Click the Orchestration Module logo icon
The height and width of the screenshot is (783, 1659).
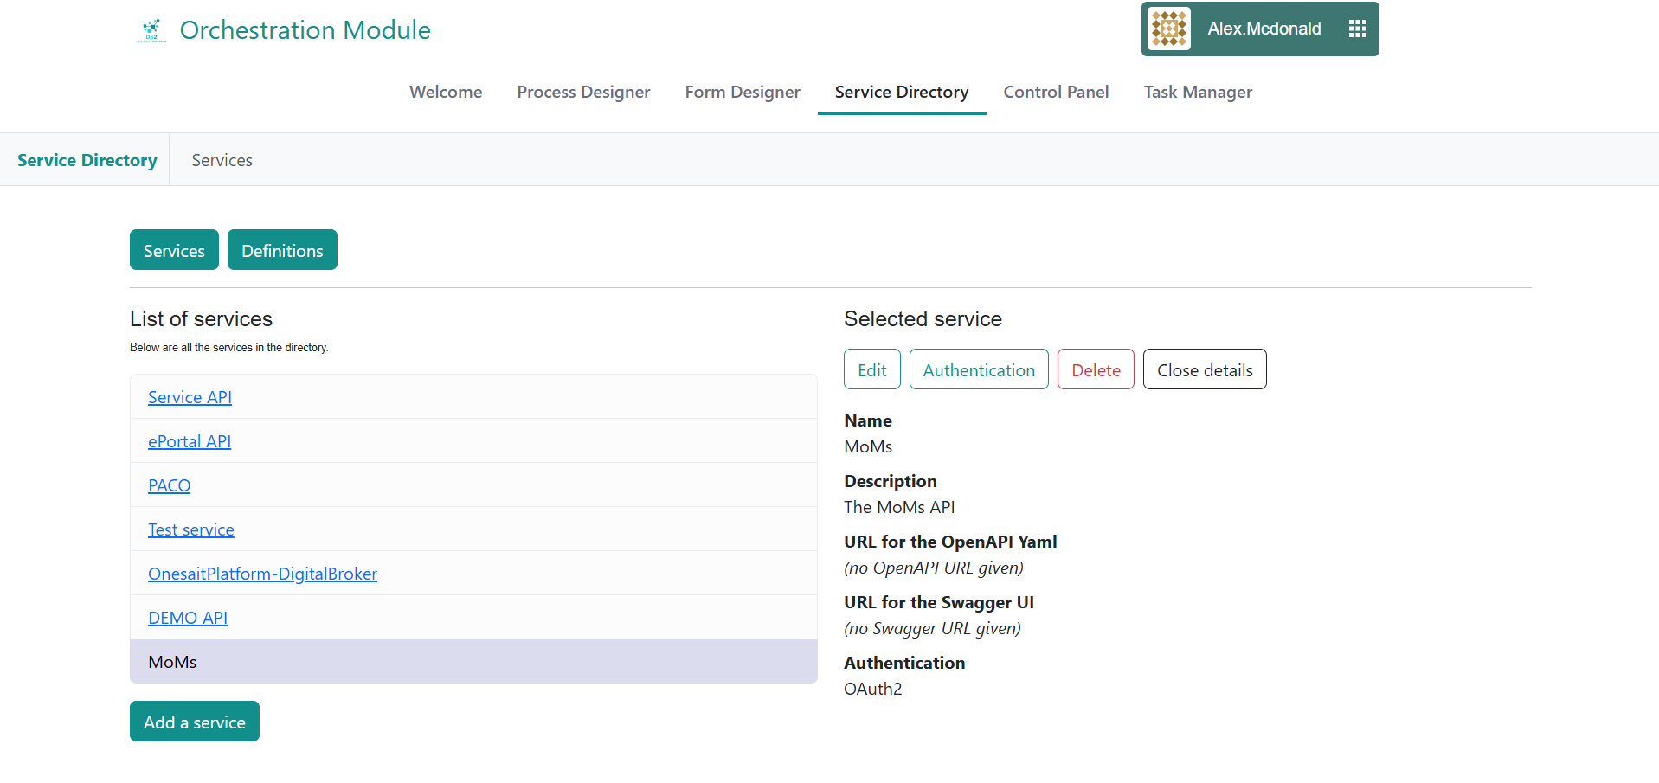[x=151, y=30]
